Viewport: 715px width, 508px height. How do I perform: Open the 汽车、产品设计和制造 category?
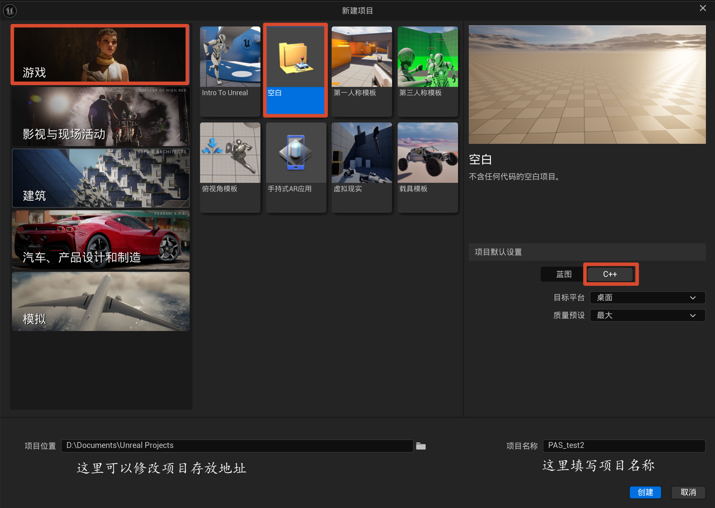point(101,240)
